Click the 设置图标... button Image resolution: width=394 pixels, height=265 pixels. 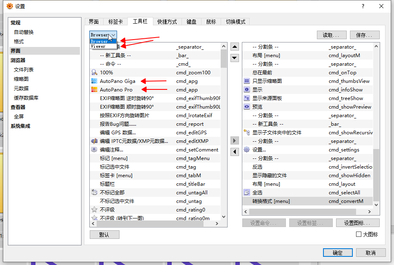(x=358, y=223)
